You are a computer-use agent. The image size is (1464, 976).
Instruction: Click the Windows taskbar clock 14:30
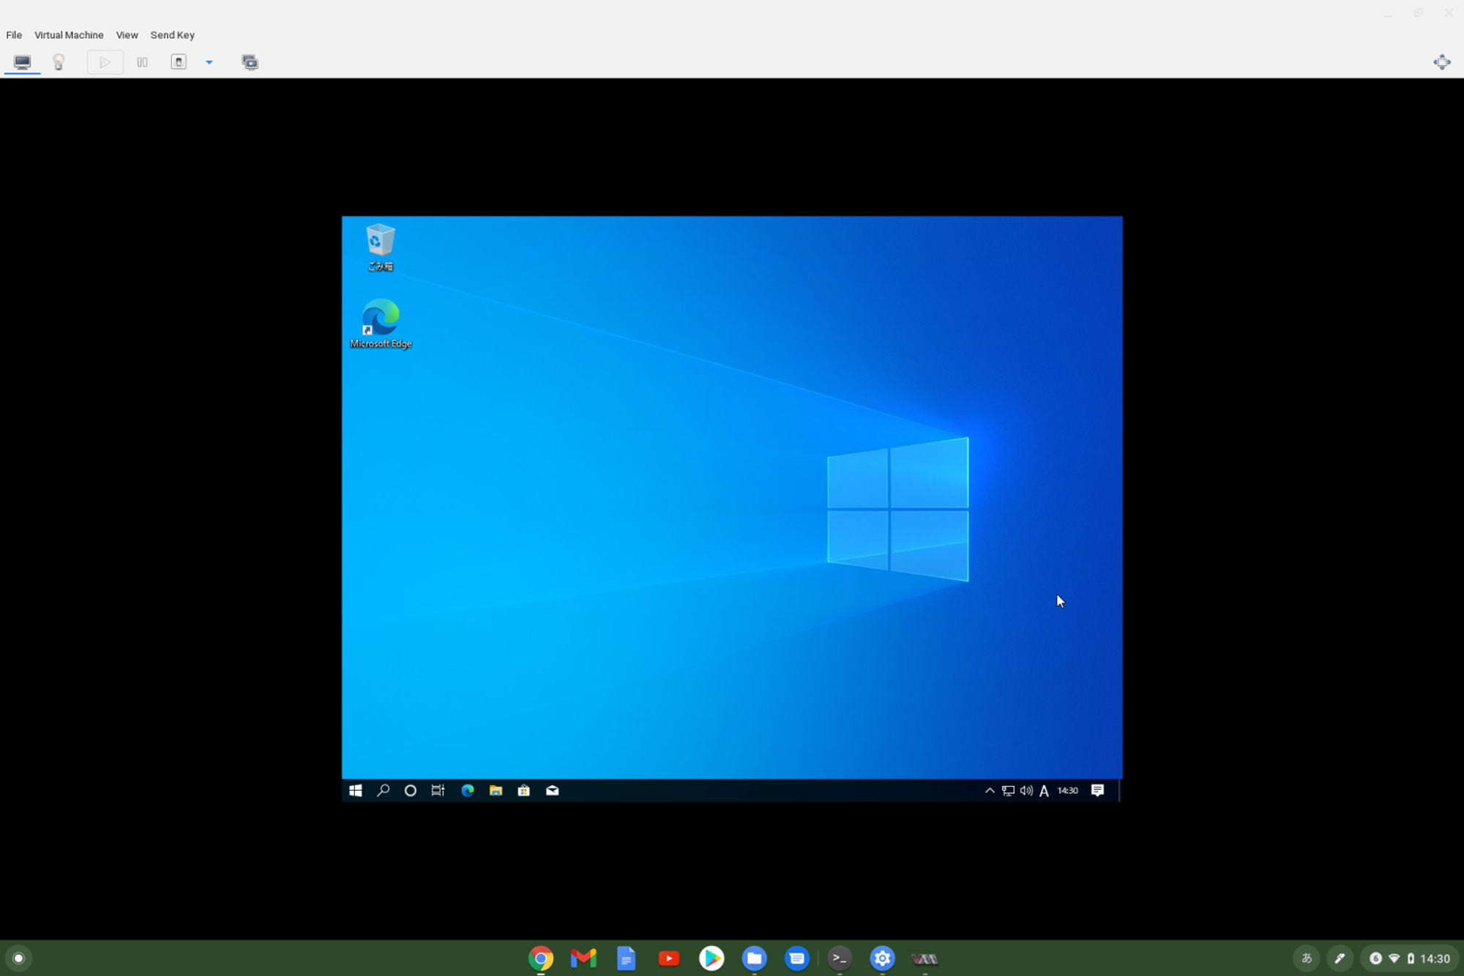point(1068,790)
